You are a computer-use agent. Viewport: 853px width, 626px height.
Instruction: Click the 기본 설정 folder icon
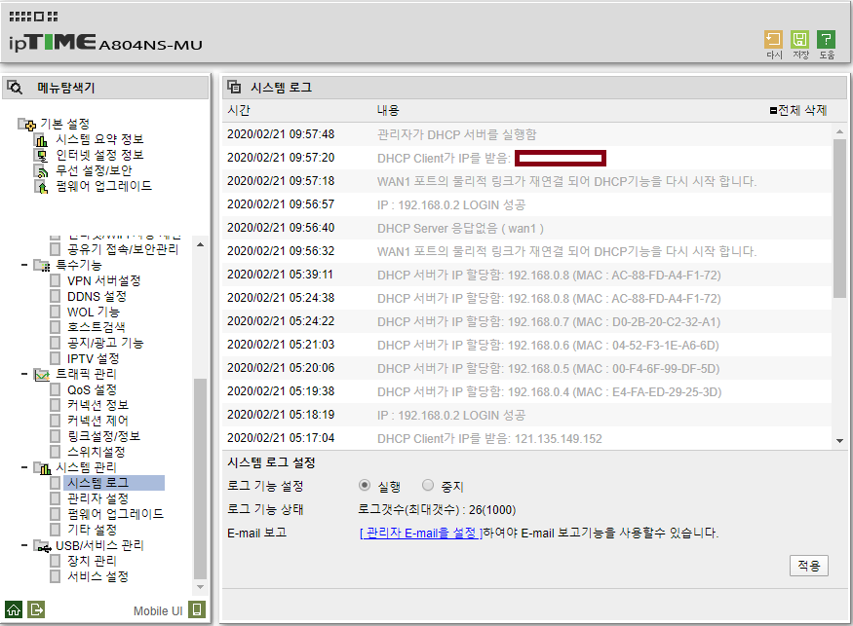pyautogui.click(x=26, y=125)
